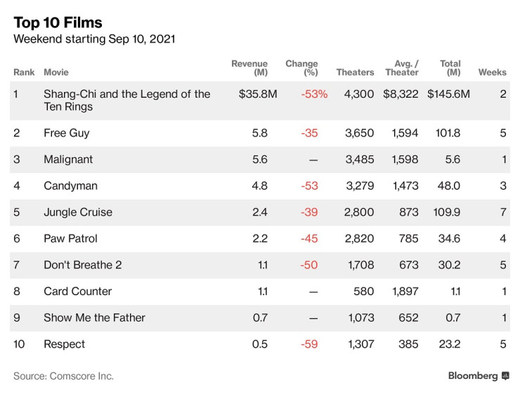Click the Change (%) column header
This screenshot has width=520, height=395.
click(301, 68)
